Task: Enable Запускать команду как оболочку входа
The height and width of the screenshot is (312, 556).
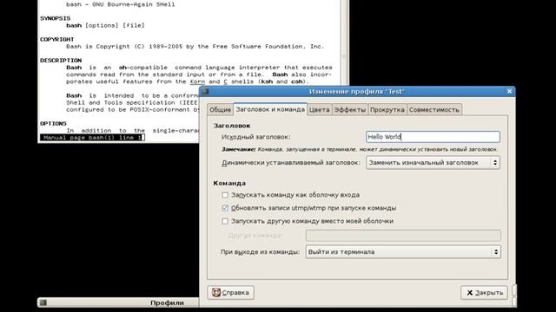Action: pyautogui.click(x=225, y=195)
